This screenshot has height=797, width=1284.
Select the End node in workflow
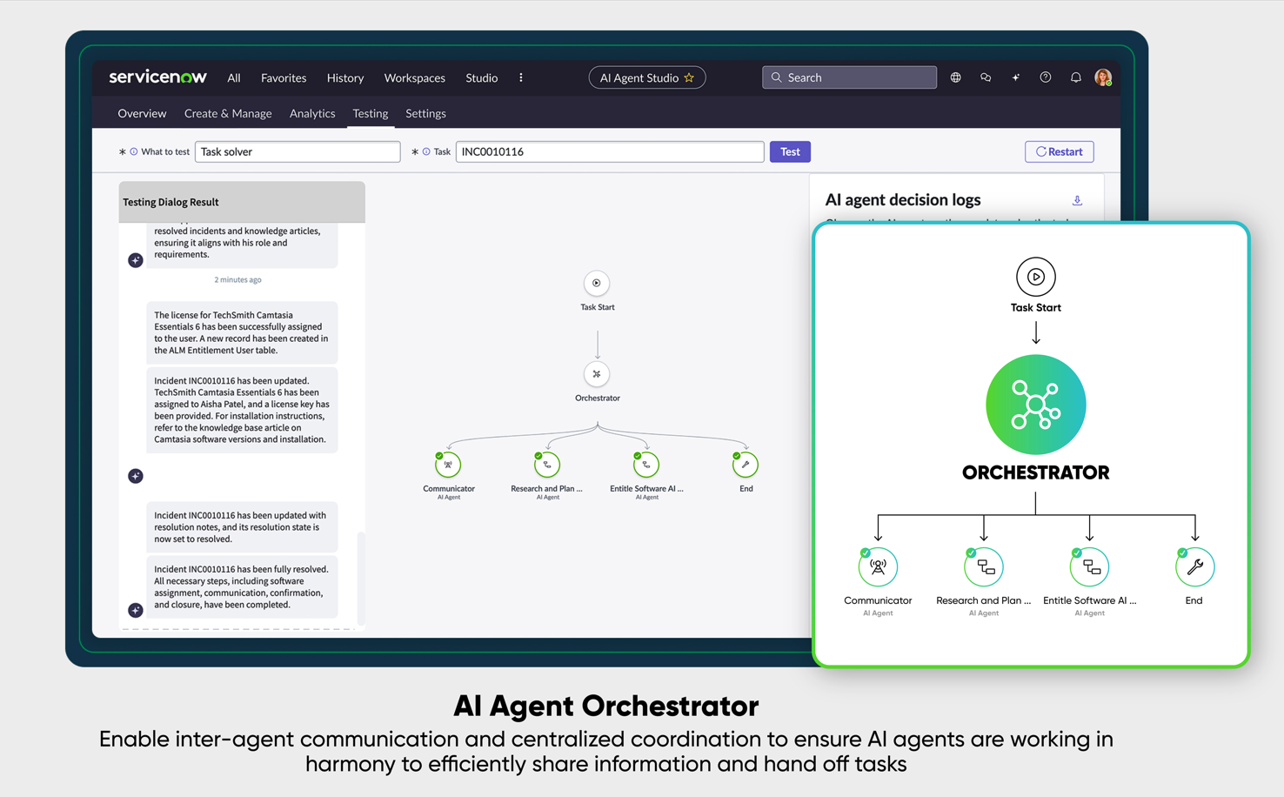tap(746, 465)
